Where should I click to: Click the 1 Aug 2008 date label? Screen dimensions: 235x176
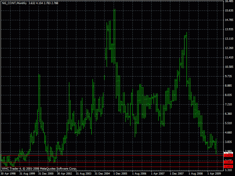coord(196,174)
